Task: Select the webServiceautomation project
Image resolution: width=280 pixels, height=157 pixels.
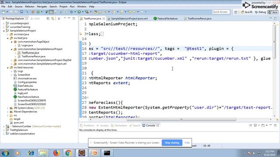Action: click(x=22, y=134)
